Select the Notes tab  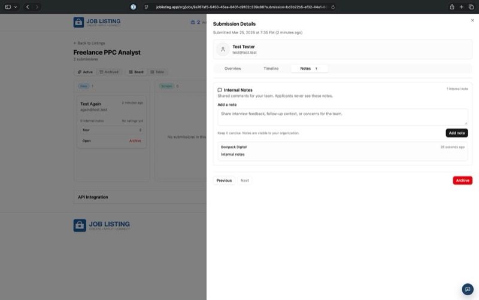pos(308,69)
